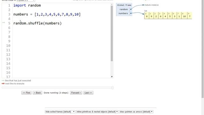Click line 1 'import random' code
The width and height of the screenshot is (204, 115).
click(27, 5)
